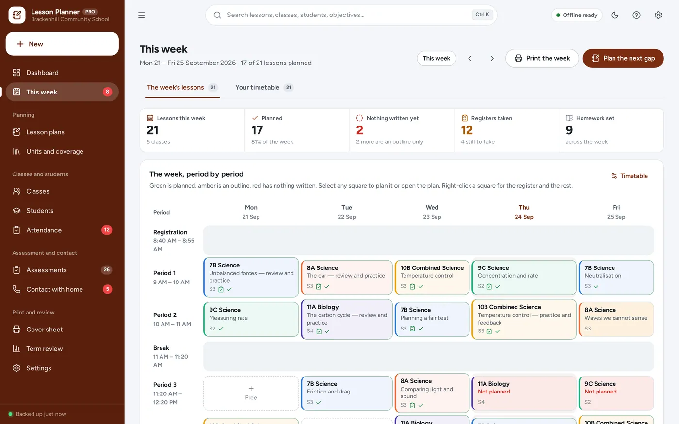The width and height of the screenshot is (679, 424).
Task: Click the Lessons this week stat card
Action: point(192,130)
